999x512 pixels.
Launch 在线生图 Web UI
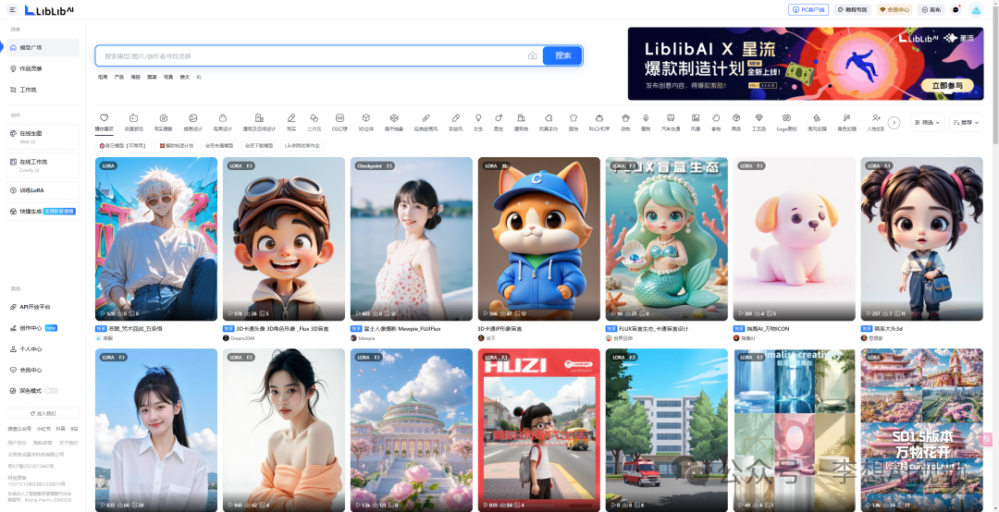click(x=43, y=136)
